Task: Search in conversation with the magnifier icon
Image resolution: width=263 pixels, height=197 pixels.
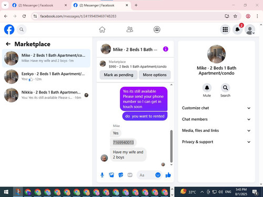Action: [225, 88]
